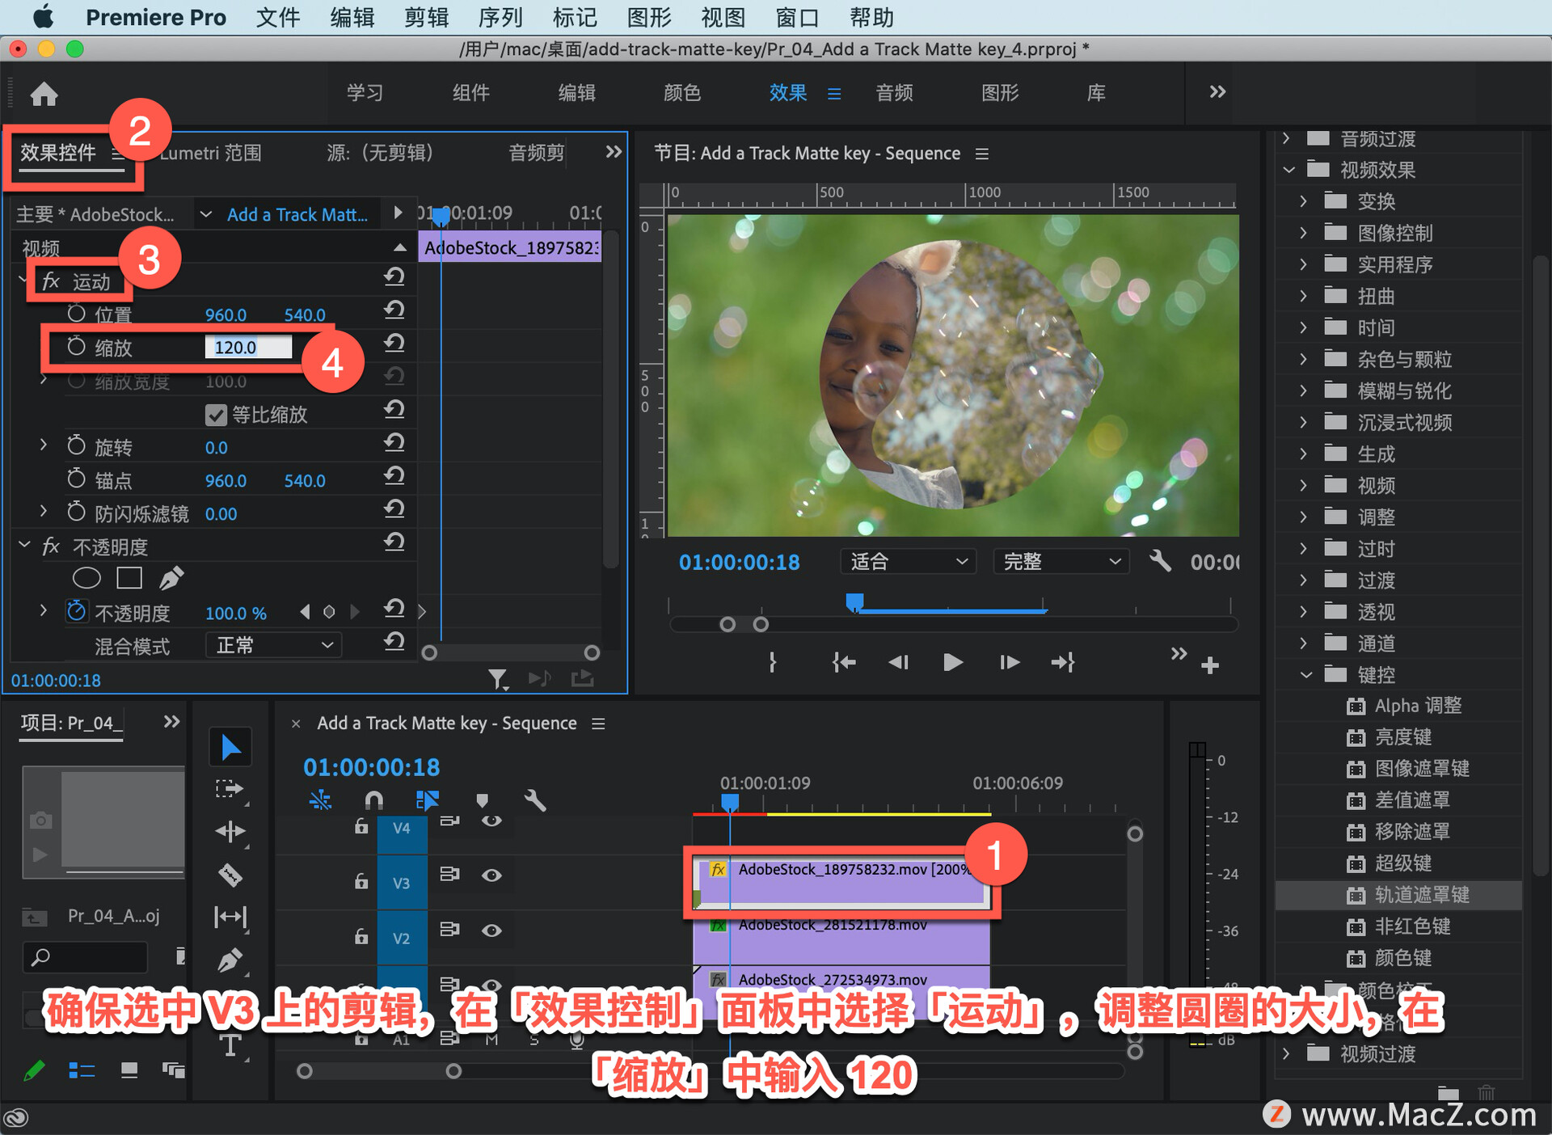Go to the Home screen icon
Screen dimensions: 1552x1135
44,94
